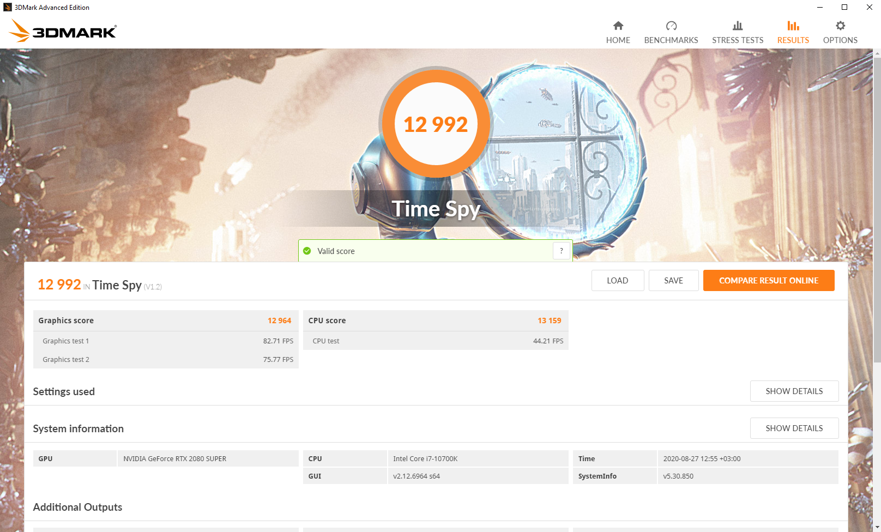Click the SAVE button
The image size is (881, 532).
pyautogui.click(x=673, y=280)
